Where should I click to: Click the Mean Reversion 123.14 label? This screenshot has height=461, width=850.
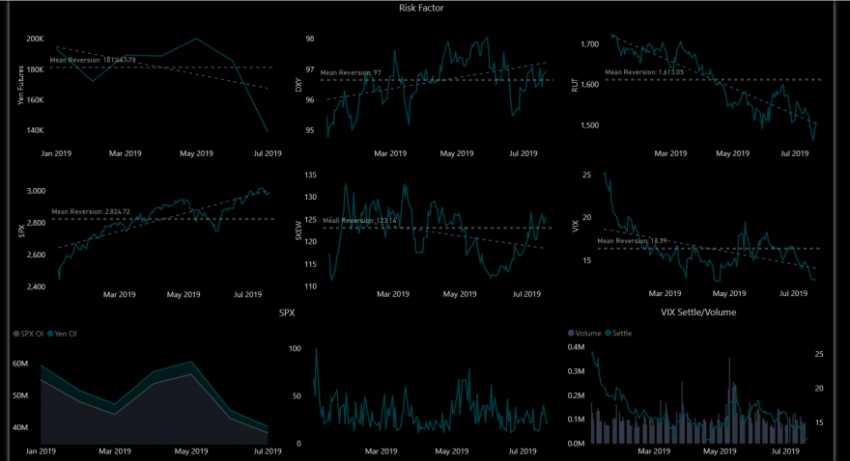tap(359, 220)
